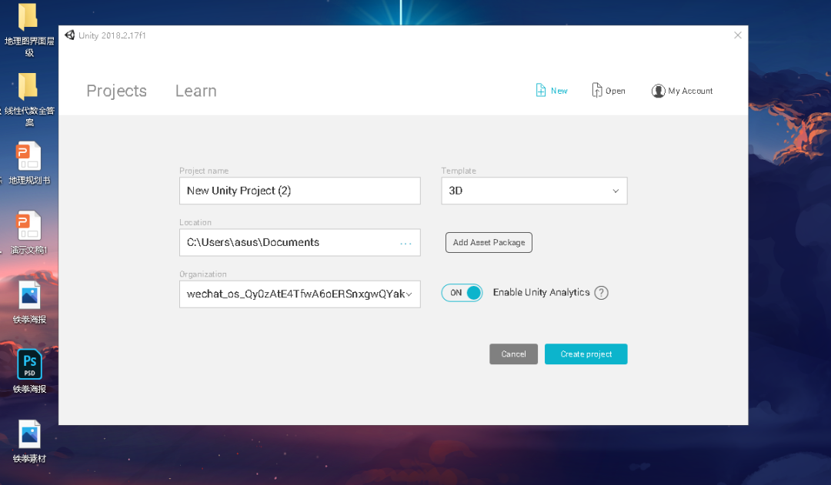
Task: Click the My Account avatar icon
Action: click(658, 91)
